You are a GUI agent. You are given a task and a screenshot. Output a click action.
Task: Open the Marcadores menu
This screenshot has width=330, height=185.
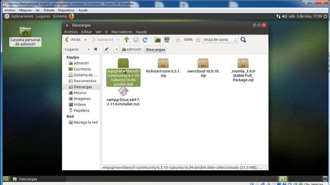click(x=122, y=32)
